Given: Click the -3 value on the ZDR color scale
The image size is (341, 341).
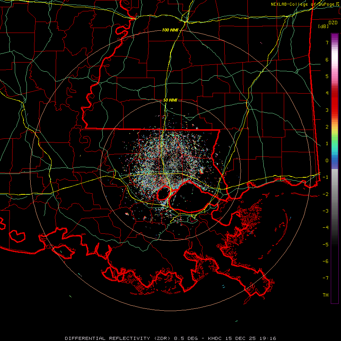Looking at the screenshot, I should pos(325,211).
